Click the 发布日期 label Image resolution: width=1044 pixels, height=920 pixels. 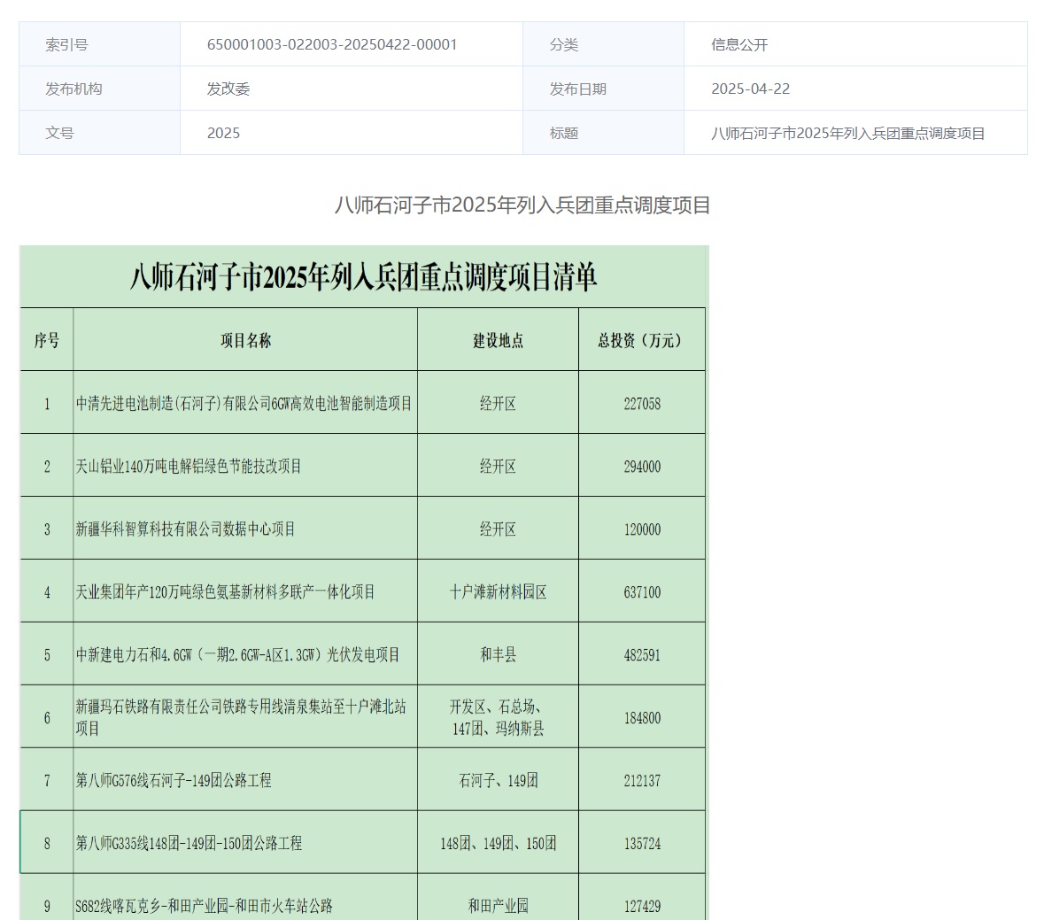(577, 89)
